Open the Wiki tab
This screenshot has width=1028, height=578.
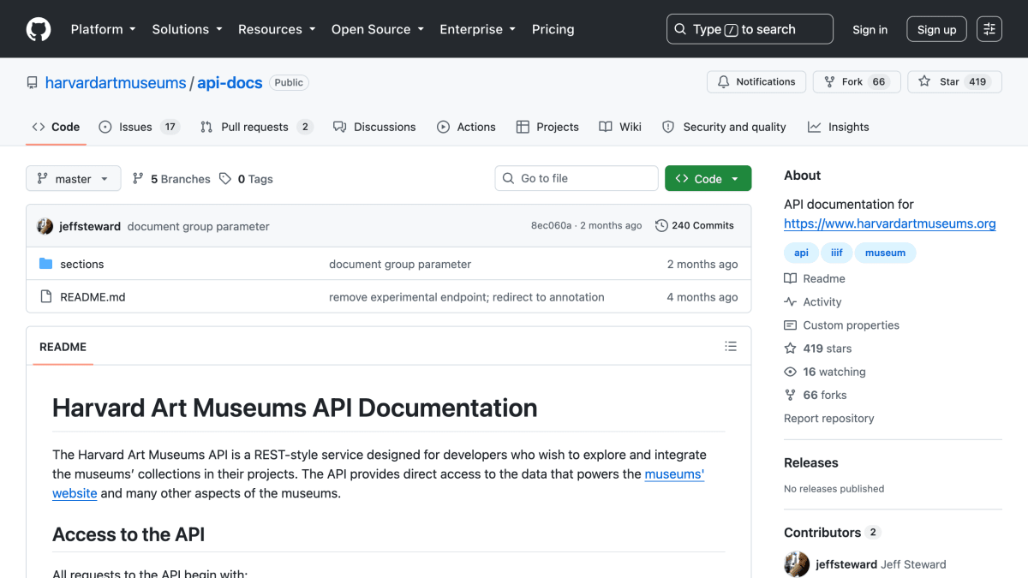(620, 127)
